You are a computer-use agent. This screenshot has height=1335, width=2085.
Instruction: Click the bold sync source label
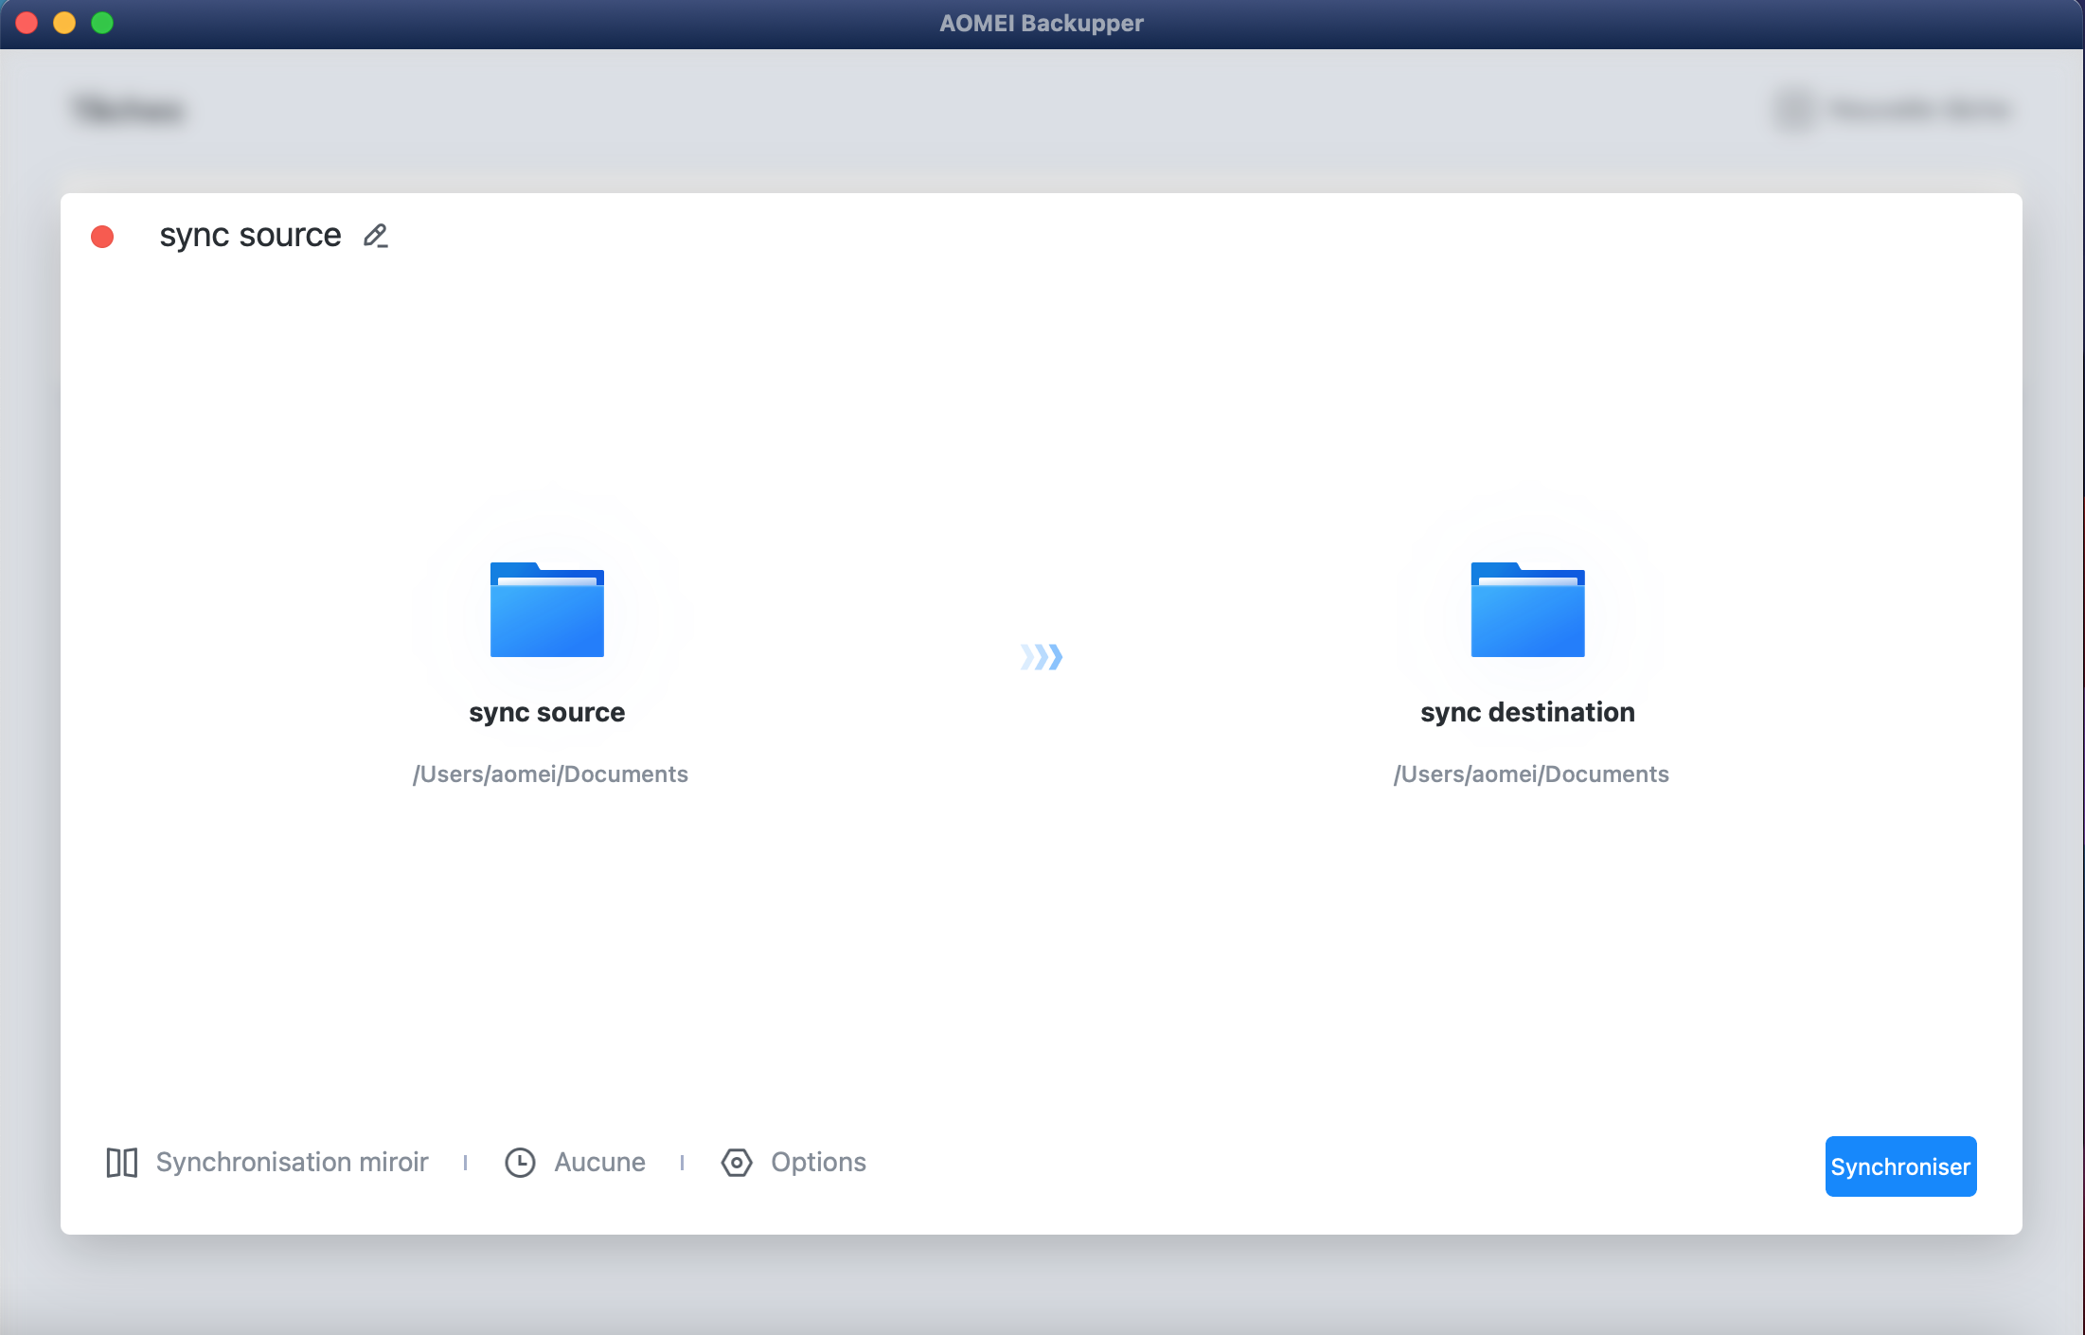tap(546, 712)
